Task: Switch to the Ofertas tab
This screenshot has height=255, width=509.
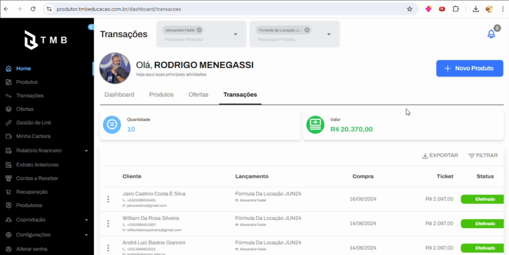Action: (x=198, y=95)
